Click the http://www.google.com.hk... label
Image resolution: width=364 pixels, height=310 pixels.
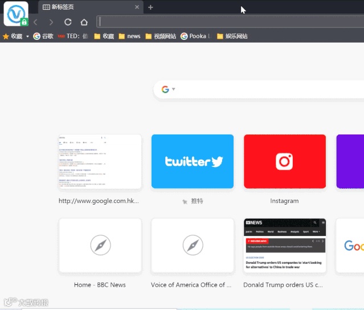pyautogui.click(x=99, y=201)
